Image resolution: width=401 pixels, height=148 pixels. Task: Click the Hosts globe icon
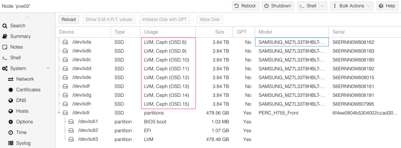[11, 111]
